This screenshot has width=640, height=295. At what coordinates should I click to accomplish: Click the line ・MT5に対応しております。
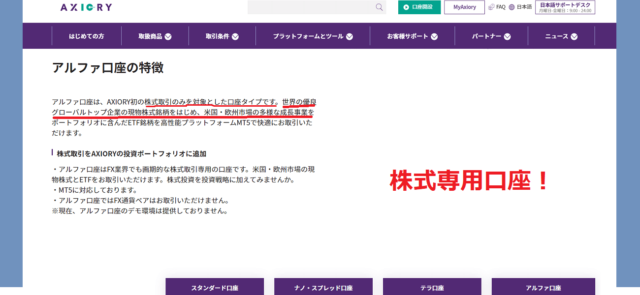[x=95, y=190]
